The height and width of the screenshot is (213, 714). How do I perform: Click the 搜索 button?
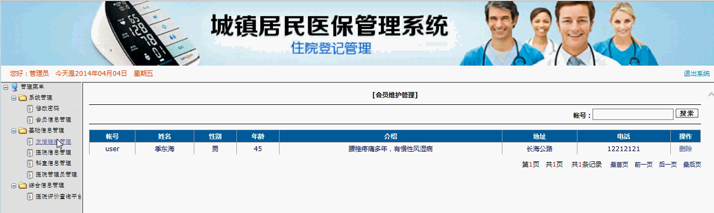coord(687,113)
